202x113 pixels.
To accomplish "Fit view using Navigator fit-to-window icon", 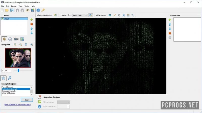I will pos(26,45).
